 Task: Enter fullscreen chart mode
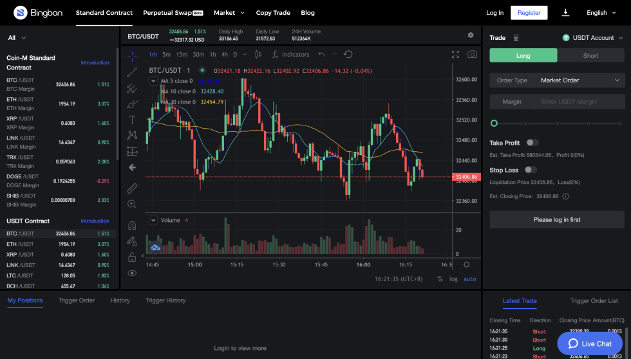(456, 55)
